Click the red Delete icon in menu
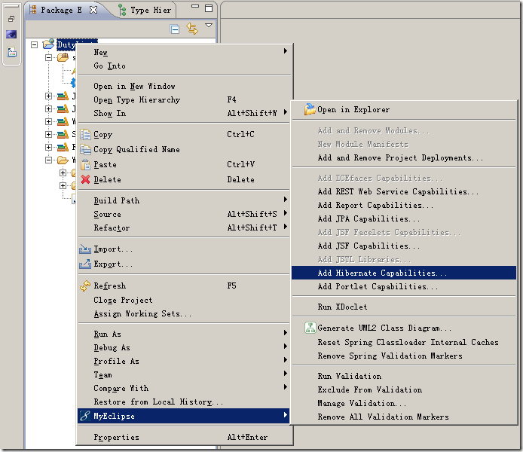Image resolution: width=523 pixels, height=452 pixels. click(85, 180)
